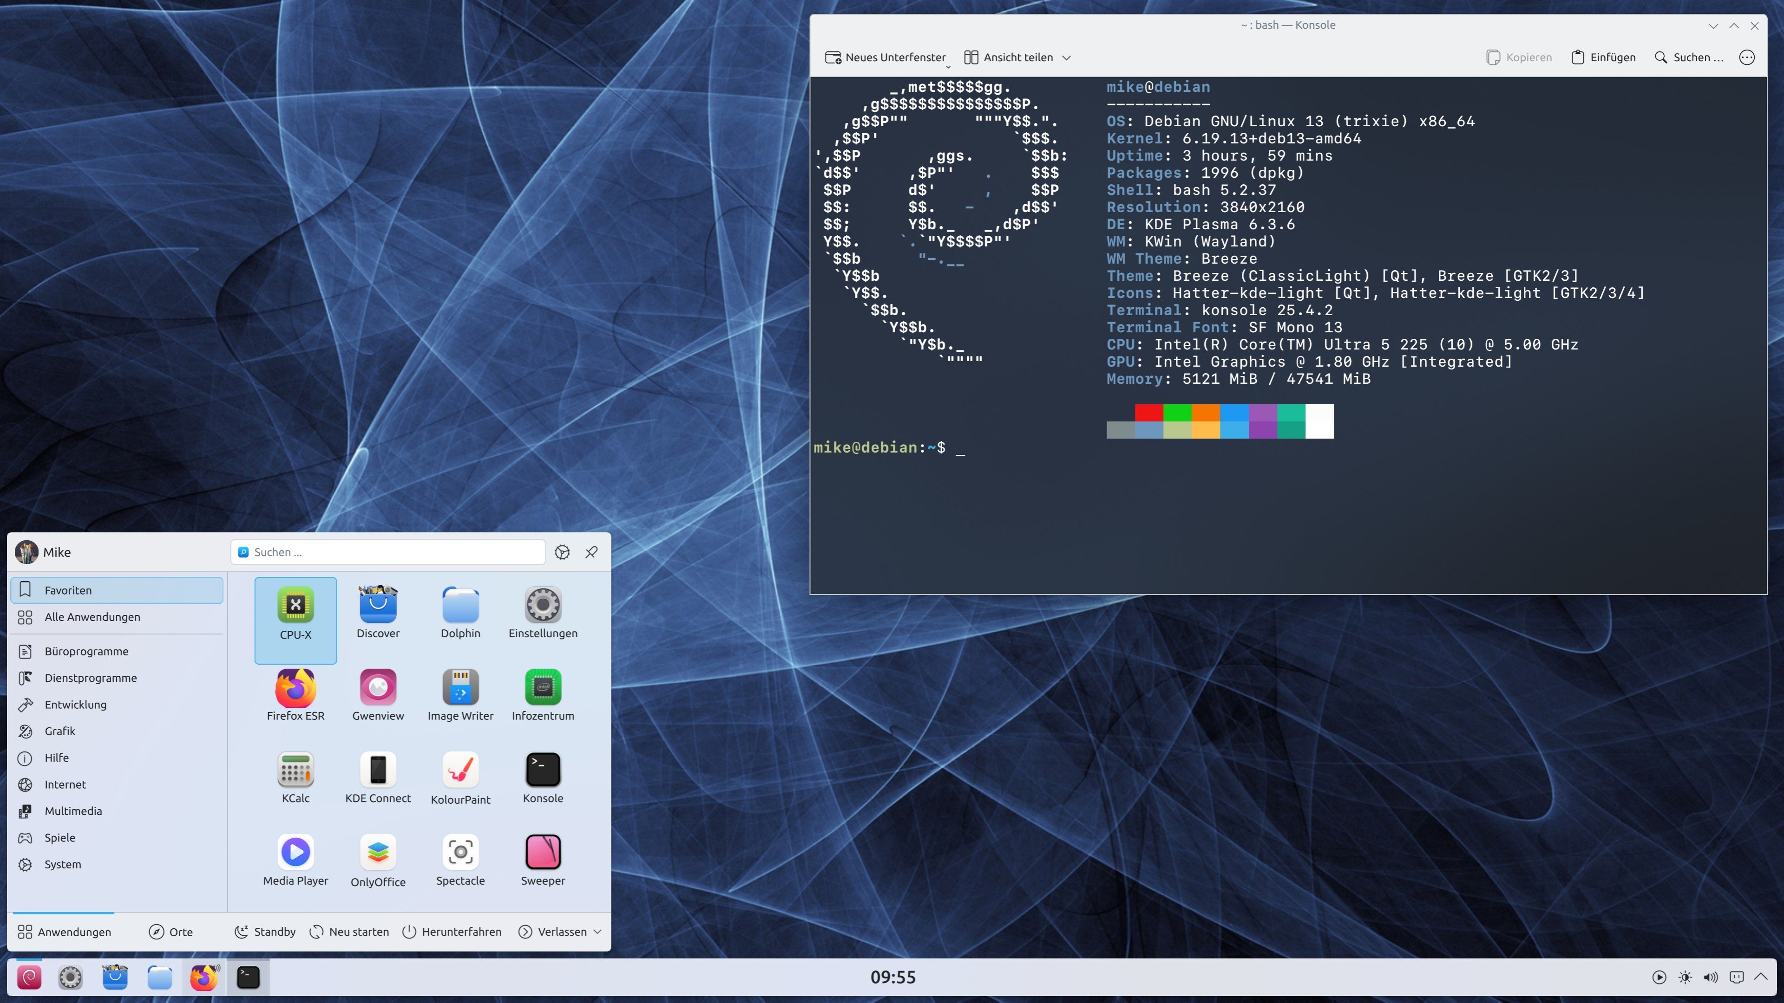1784x1003 pixels.
Task: Launch KCalc calculator
Action: pos(296,777)
